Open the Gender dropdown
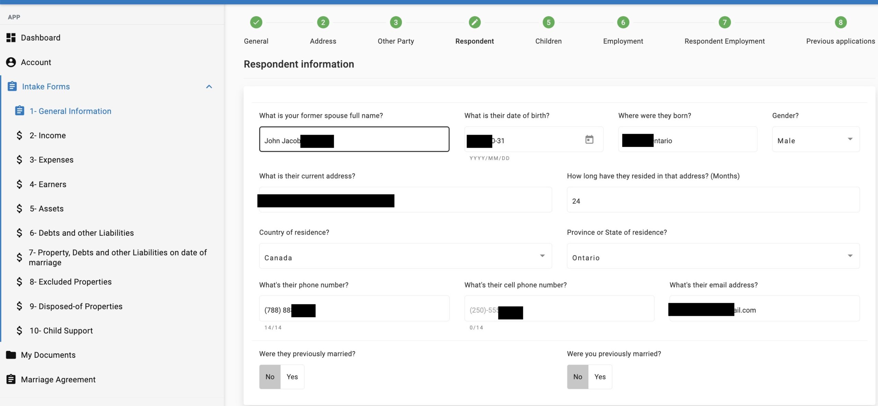Screen dimensions: 878x406 tap(850, 139)
